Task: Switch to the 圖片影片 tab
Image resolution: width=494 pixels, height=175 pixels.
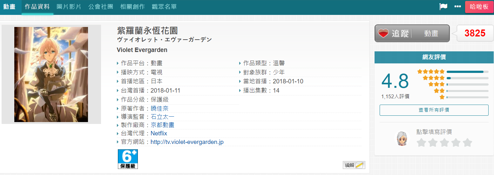Action: pyautogui.click(x=69, y=7)
